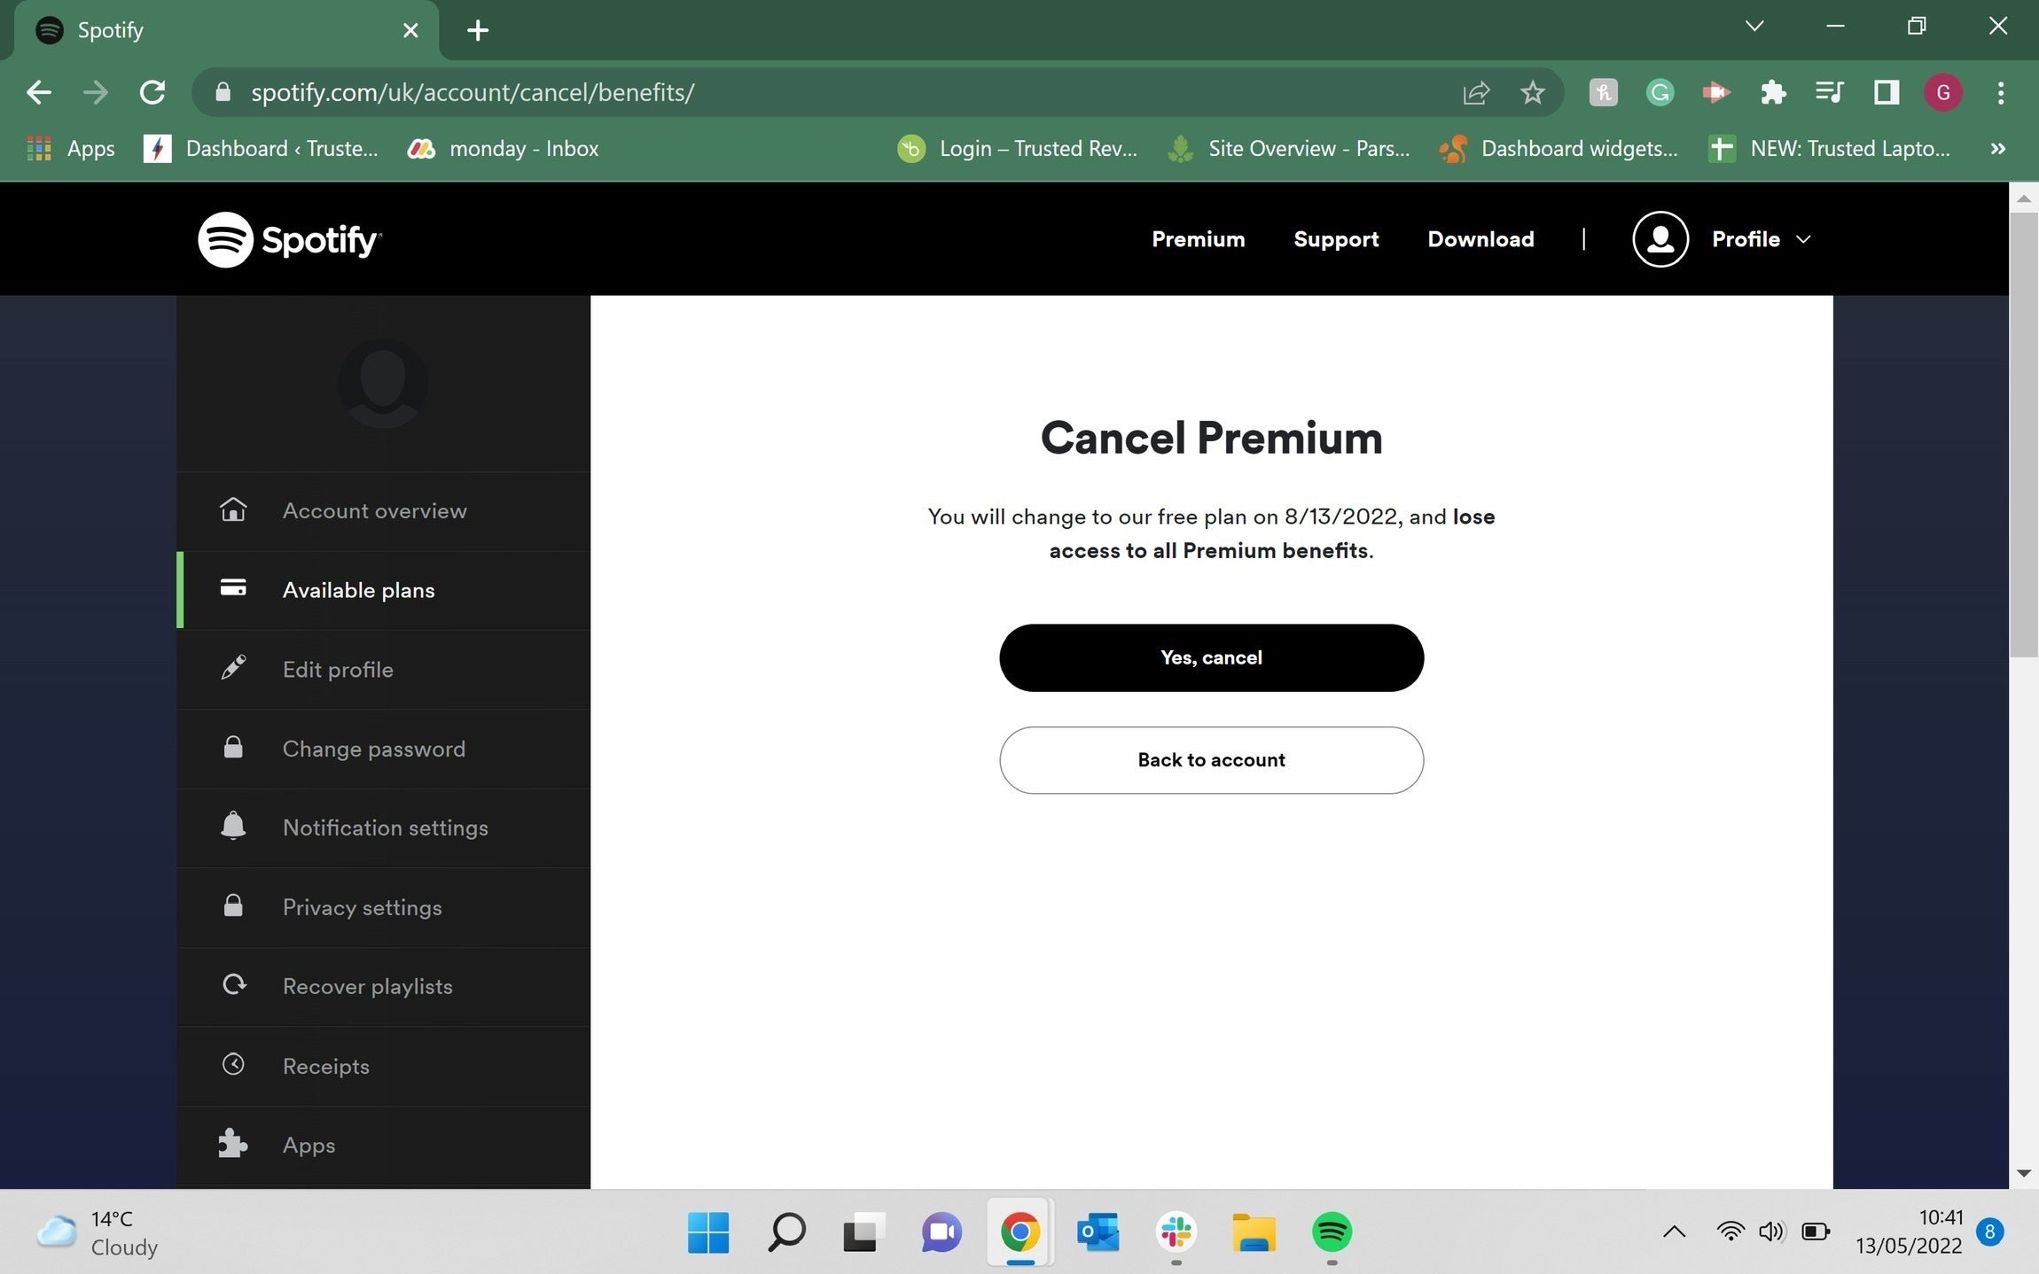
Task: Open the monday - Inbox bookmark
Action: tap(503, 149)
